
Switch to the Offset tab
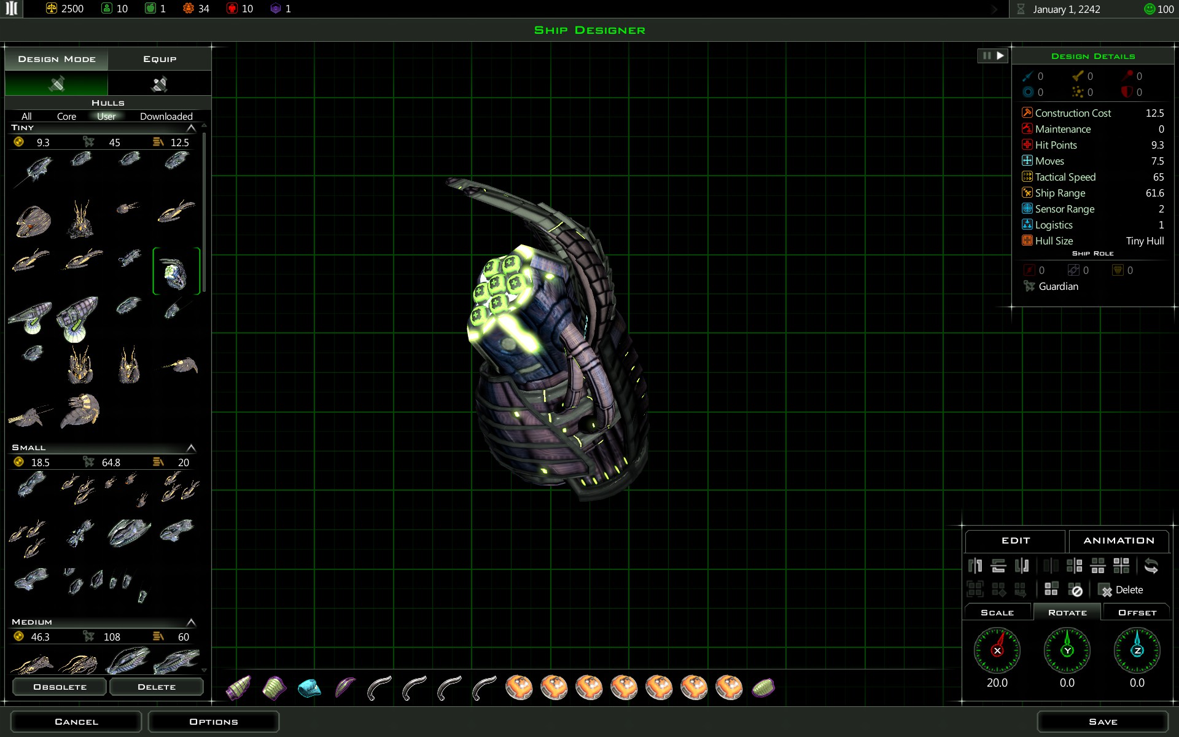tap(1137, 612)
